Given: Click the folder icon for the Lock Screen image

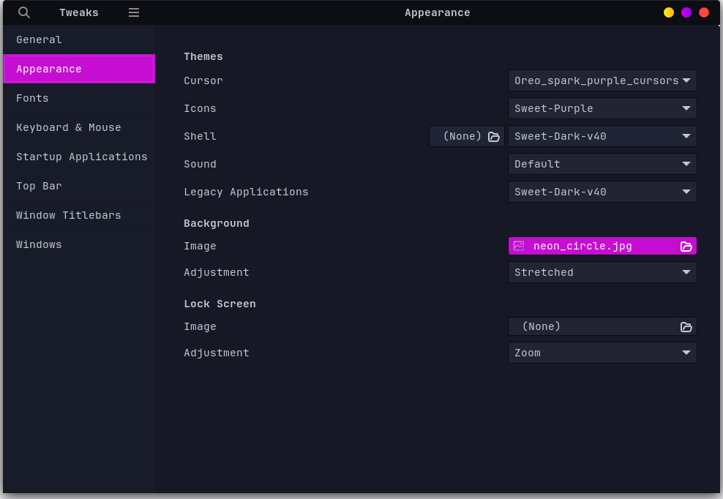Looking at the screenshot, I should [686, 327].
